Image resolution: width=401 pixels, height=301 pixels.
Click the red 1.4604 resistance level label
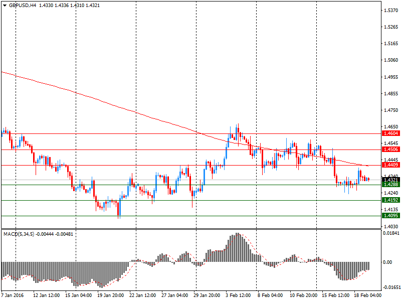391,133
